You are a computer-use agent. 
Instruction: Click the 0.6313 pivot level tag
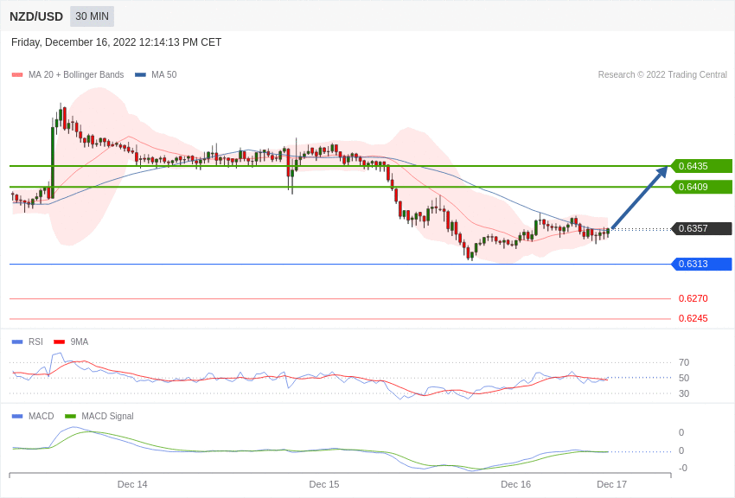pyautogui.click(x=700, y=264)
